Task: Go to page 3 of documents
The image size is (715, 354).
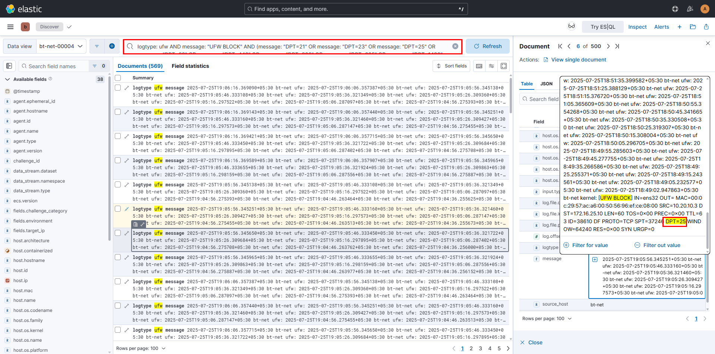Action: 481,348
